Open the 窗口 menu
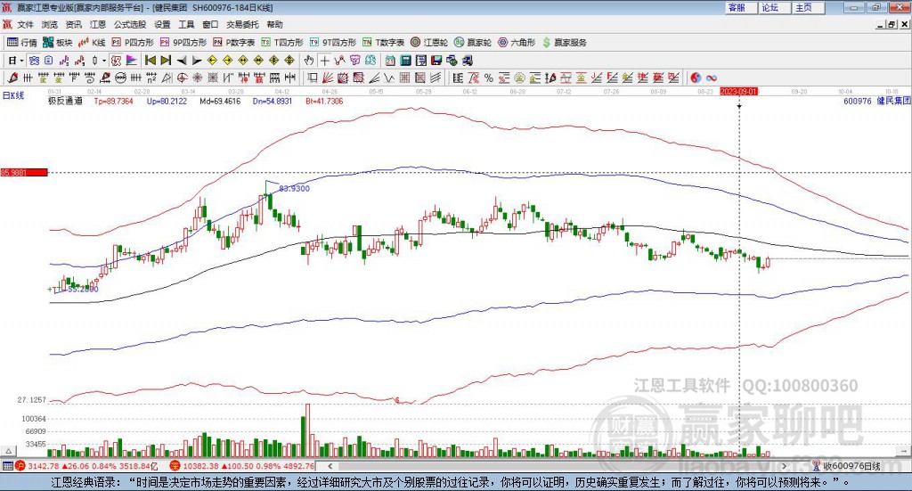 pyautogui.click(x=210, y=24)
